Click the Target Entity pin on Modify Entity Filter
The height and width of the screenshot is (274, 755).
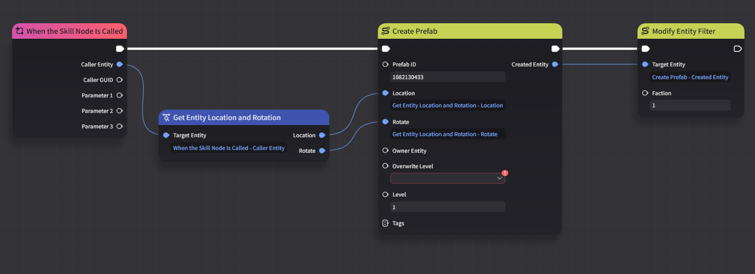tap(645, 64)
